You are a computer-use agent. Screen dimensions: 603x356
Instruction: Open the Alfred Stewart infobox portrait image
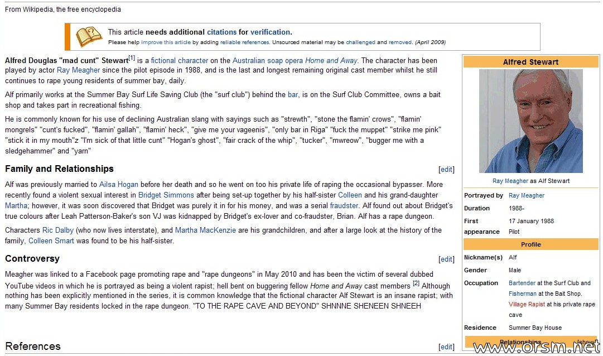[x=530, y=121]
